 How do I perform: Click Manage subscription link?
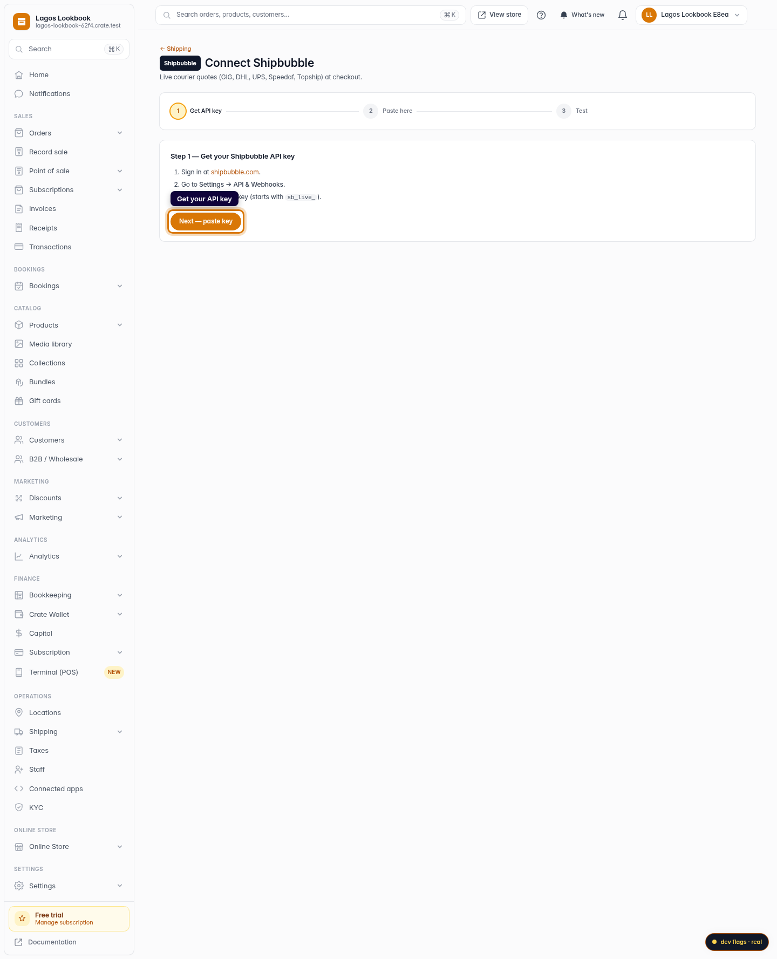(64, 923)
